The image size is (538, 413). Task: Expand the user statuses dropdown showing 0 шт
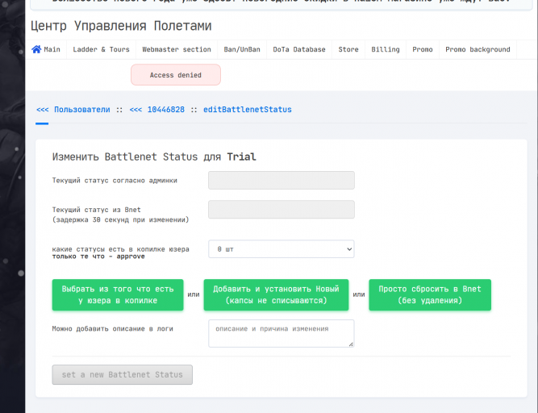coord(282,249)
